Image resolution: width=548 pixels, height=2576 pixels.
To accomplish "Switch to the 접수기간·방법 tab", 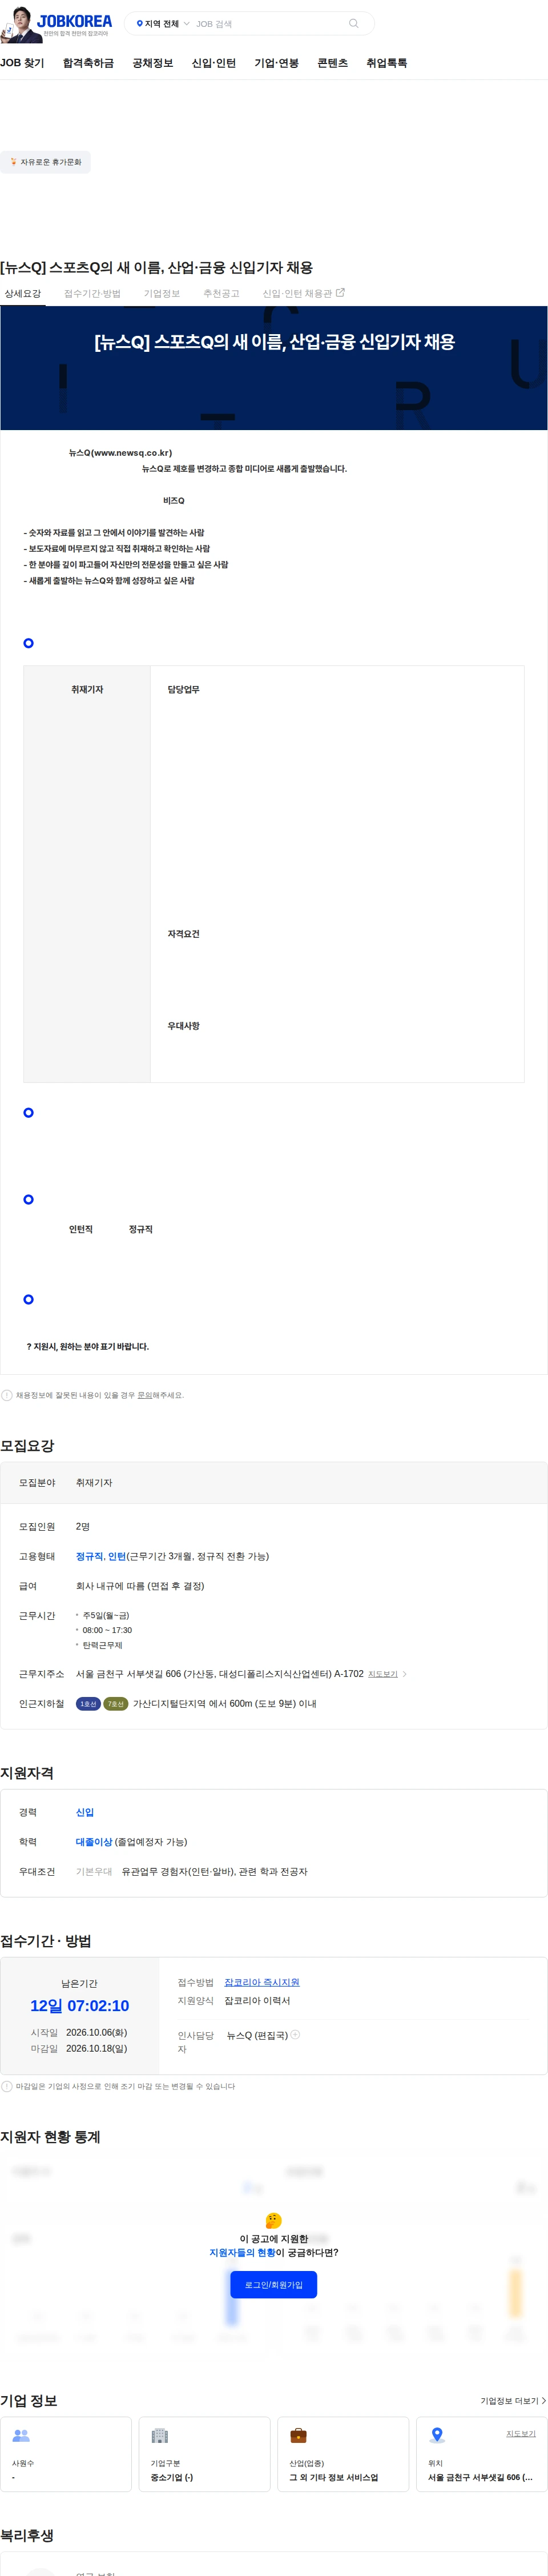I will tap(92, 294).
